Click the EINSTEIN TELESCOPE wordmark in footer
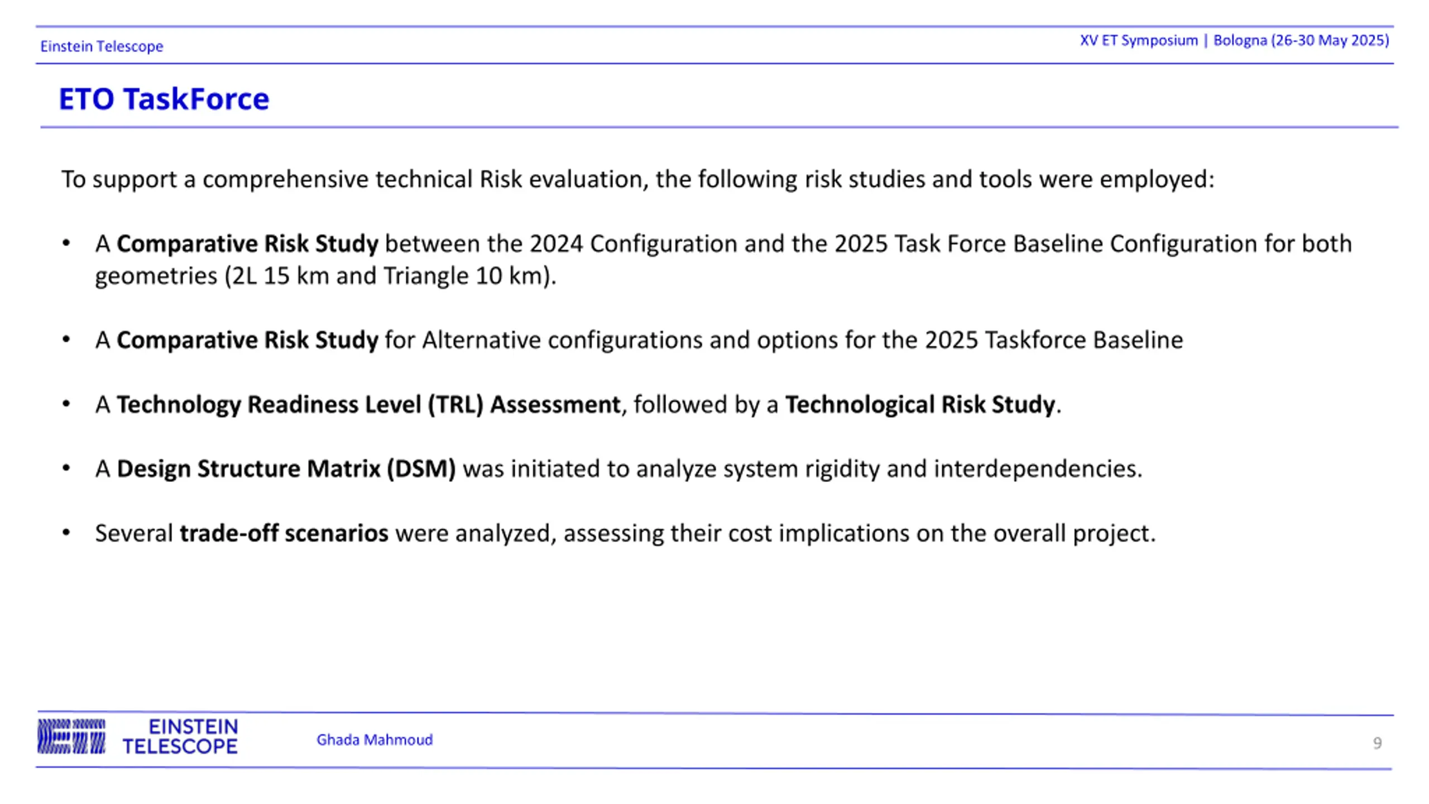Screen dimensions: 1429x804 pyautogui.click(x=180, y=736)
